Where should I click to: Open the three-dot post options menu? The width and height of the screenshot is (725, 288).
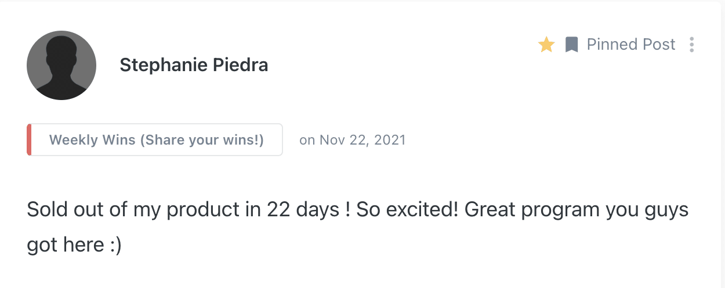pyautogui.click(x=691, y=45)
